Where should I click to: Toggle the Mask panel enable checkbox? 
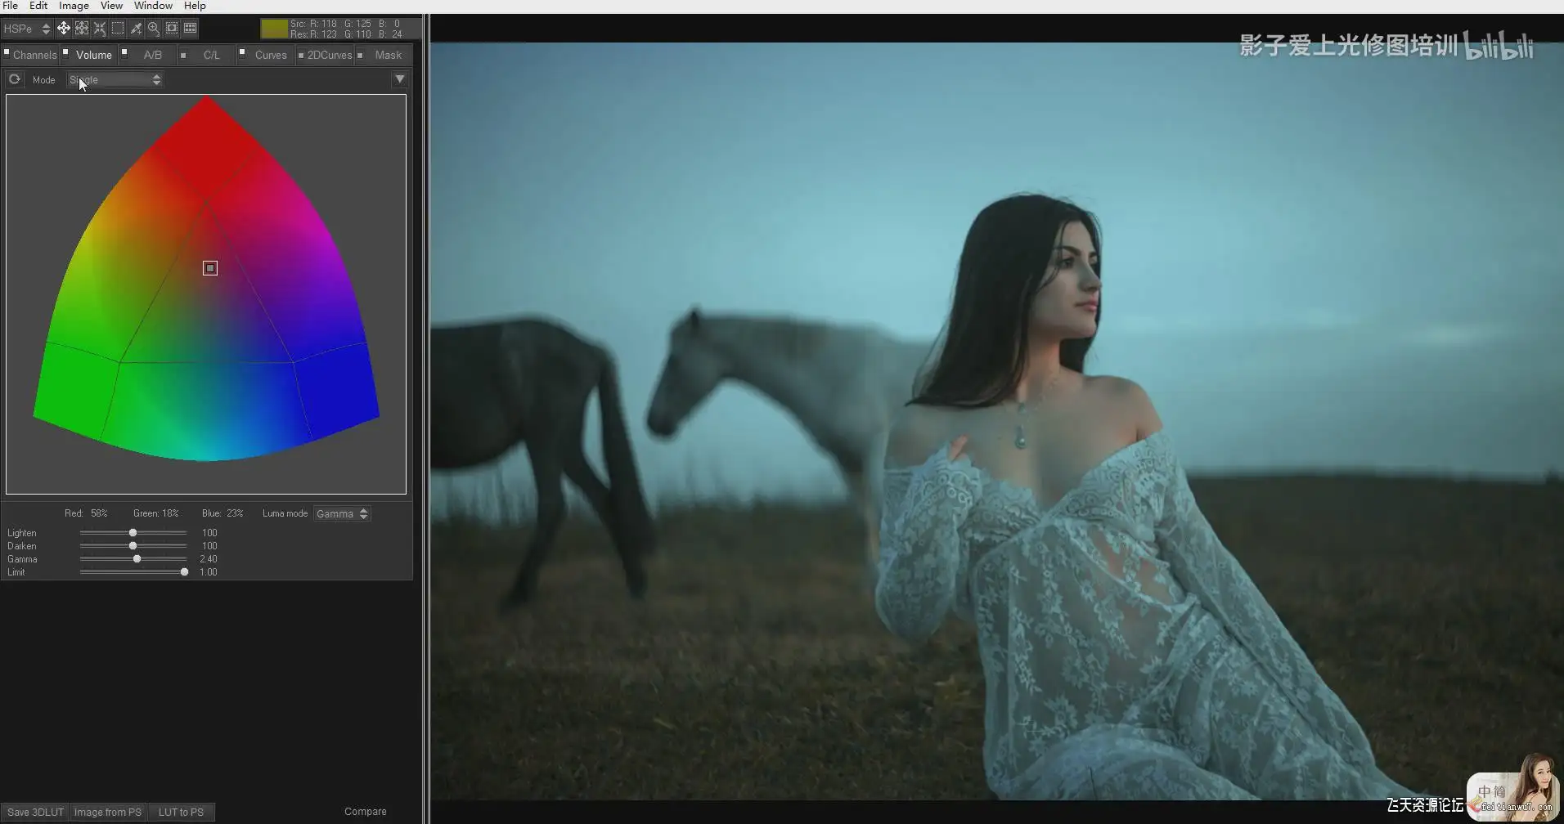[x=360, y=55]
